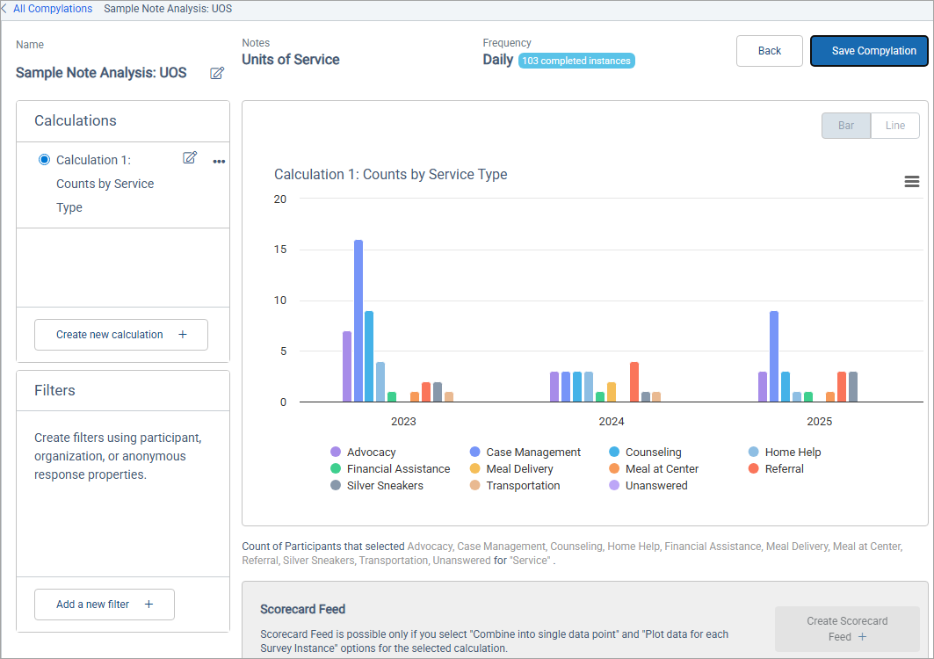Add a new filter
This screenshot has height=659, width=934.
pyautogui.click(x=105, y=605)
